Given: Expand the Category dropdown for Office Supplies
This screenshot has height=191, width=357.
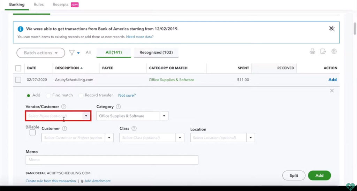Looking at the screenshot, I should click(164, 116).
